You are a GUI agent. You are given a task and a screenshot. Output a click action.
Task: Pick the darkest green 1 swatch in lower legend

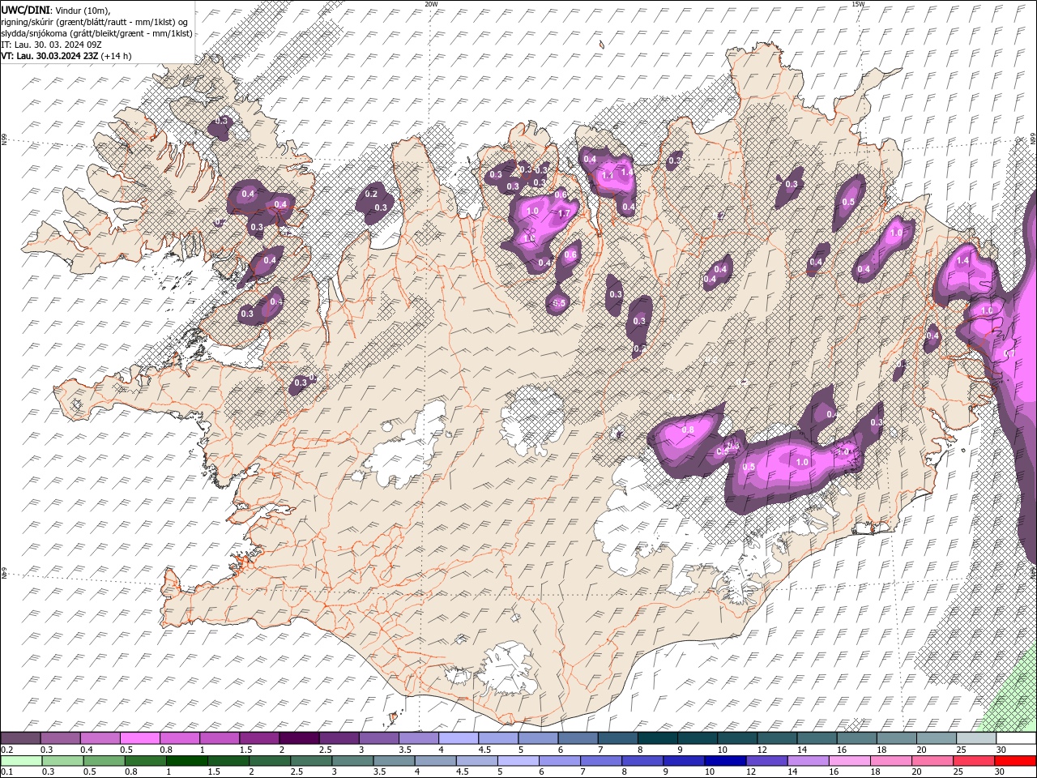point(187,761)
